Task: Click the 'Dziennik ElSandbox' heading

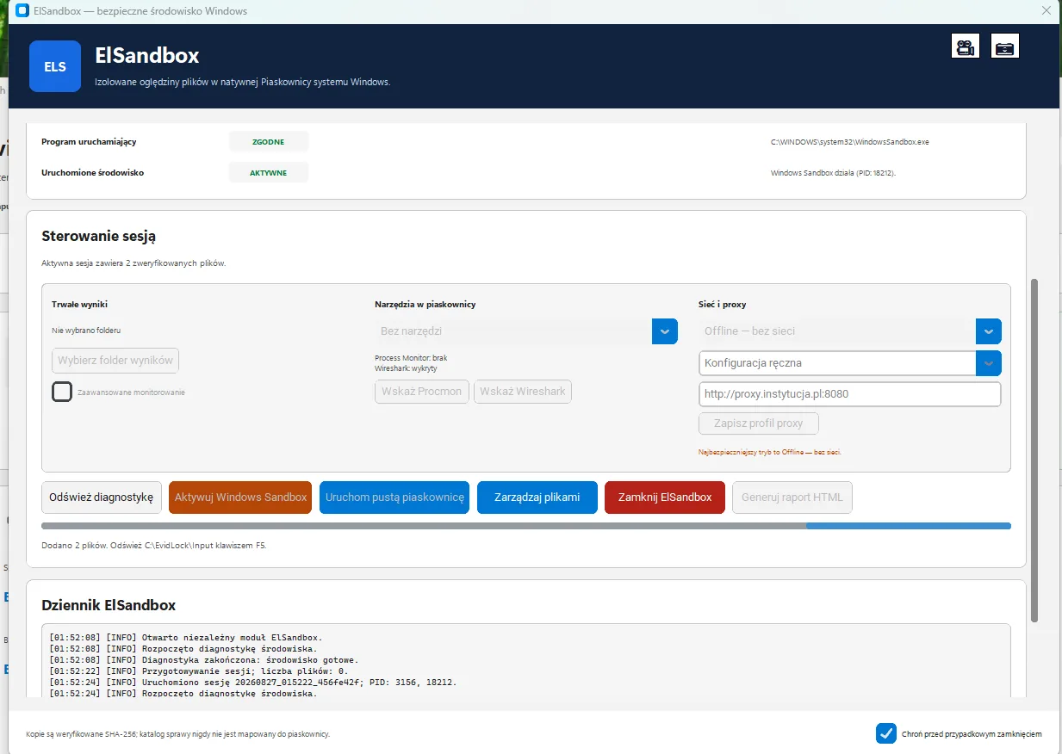Action: 109,605
